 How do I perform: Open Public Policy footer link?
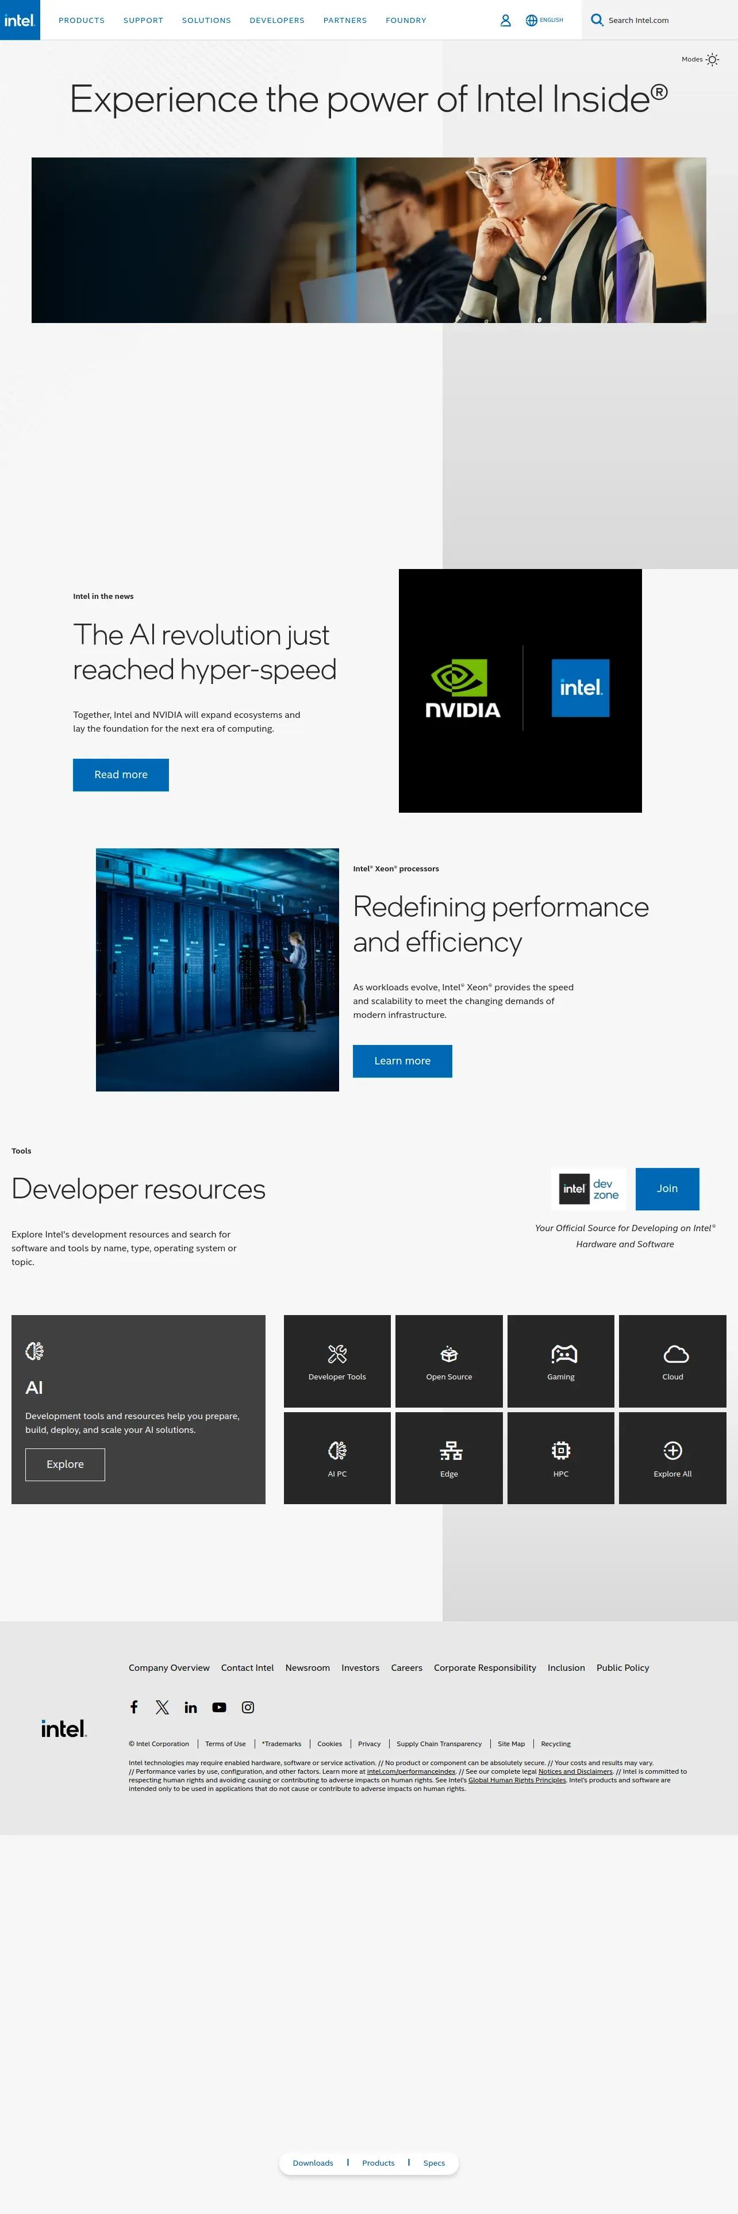[x=623, y=1667]
